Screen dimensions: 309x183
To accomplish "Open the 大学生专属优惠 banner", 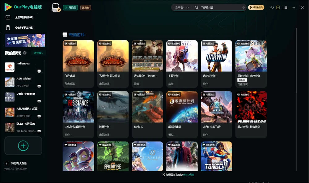I will pyautogui.click(x=25, y=40).
